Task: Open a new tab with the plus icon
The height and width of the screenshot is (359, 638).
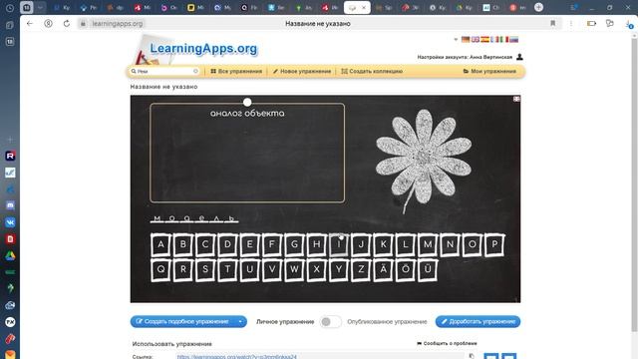Action: [538, 7]
